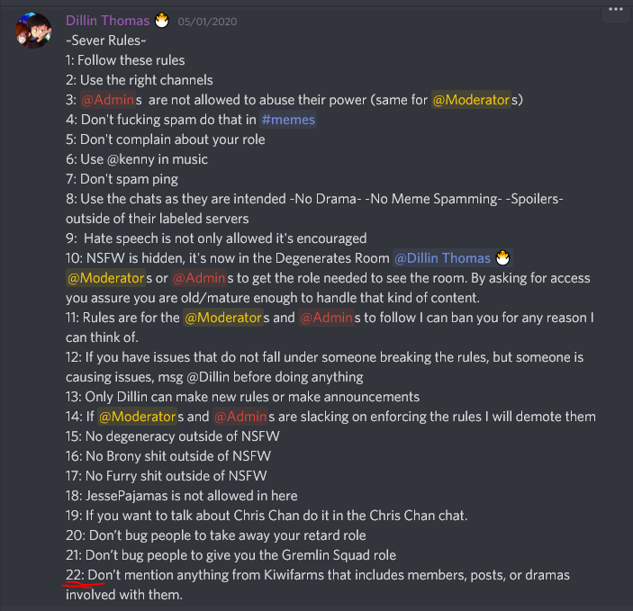Viewport: 633px width, 611px height.
Task: Click the Dillin Thomas username header
Action: (x=107, y=21)
